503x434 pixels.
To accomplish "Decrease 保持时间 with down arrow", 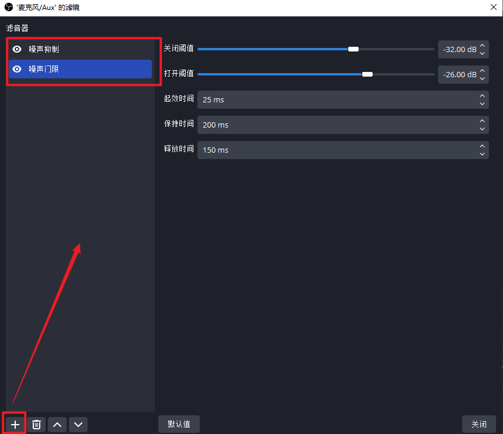I will [482, 129].
